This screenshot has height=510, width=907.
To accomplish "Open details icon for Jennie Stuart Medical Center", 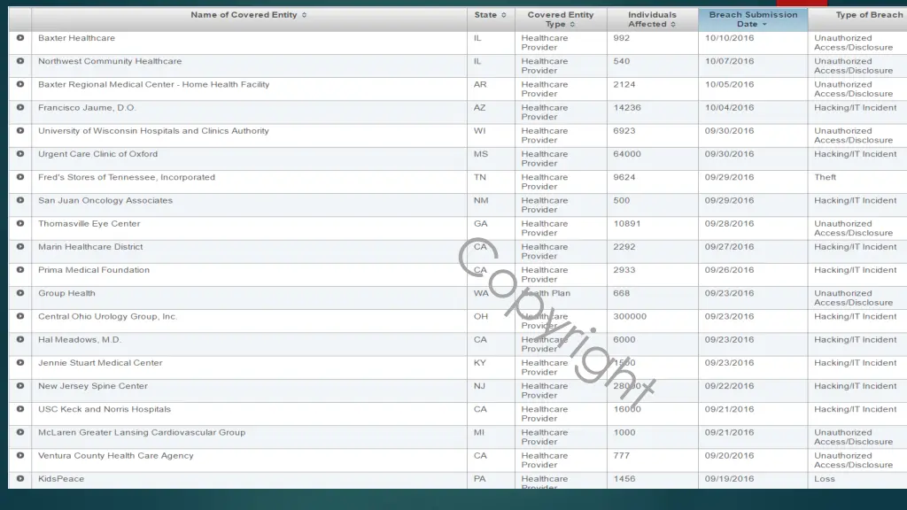I will [20, 362].
